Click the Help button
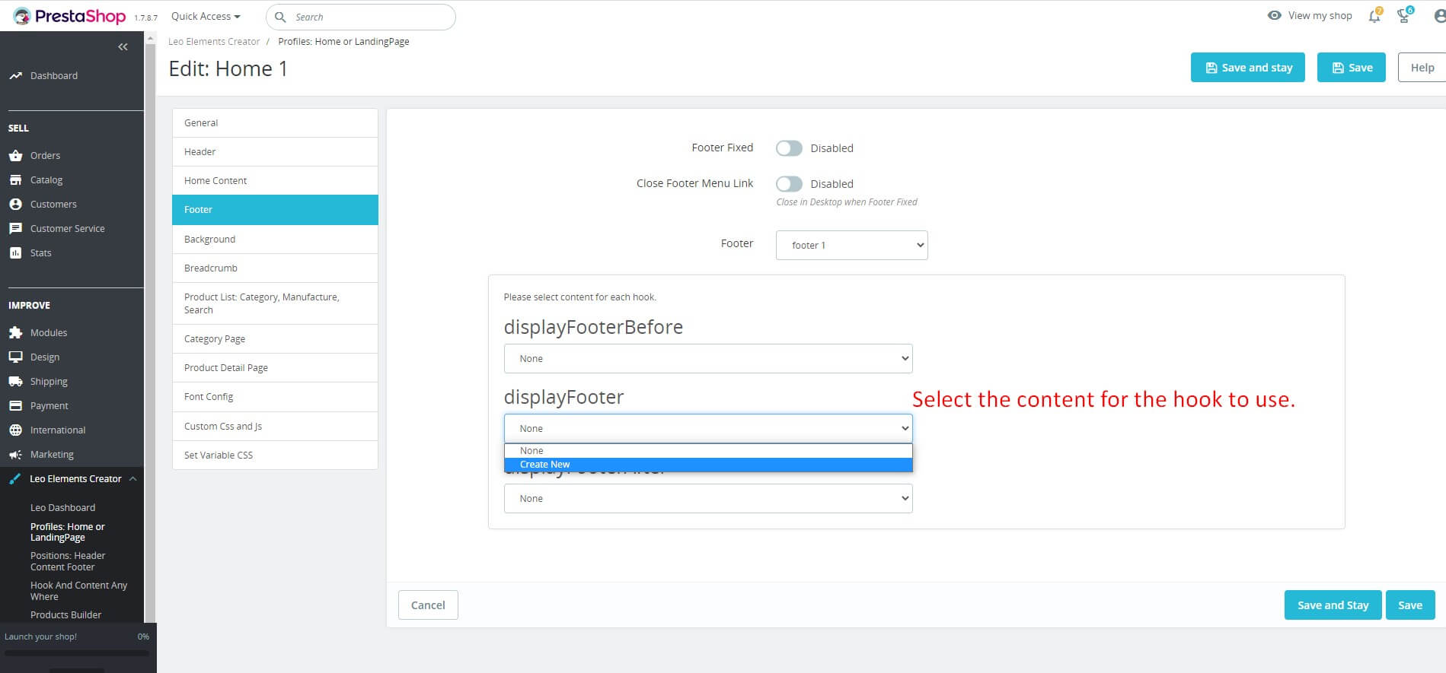The image size is (1446, 673). pyautogui.click(x=1422, y=68)
